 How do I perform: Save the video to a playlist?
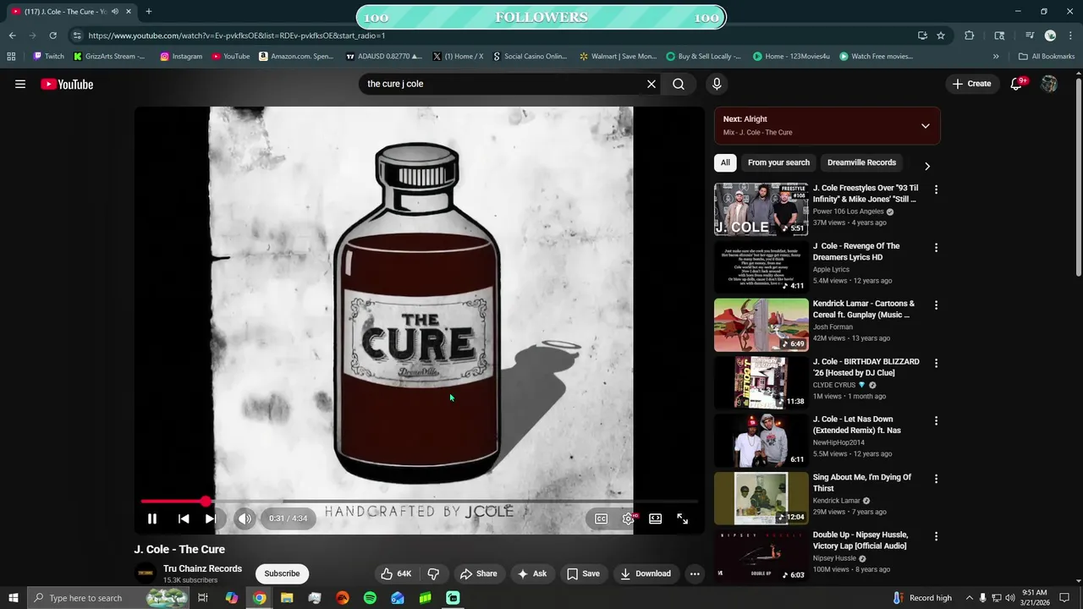(x=583, y=573)
